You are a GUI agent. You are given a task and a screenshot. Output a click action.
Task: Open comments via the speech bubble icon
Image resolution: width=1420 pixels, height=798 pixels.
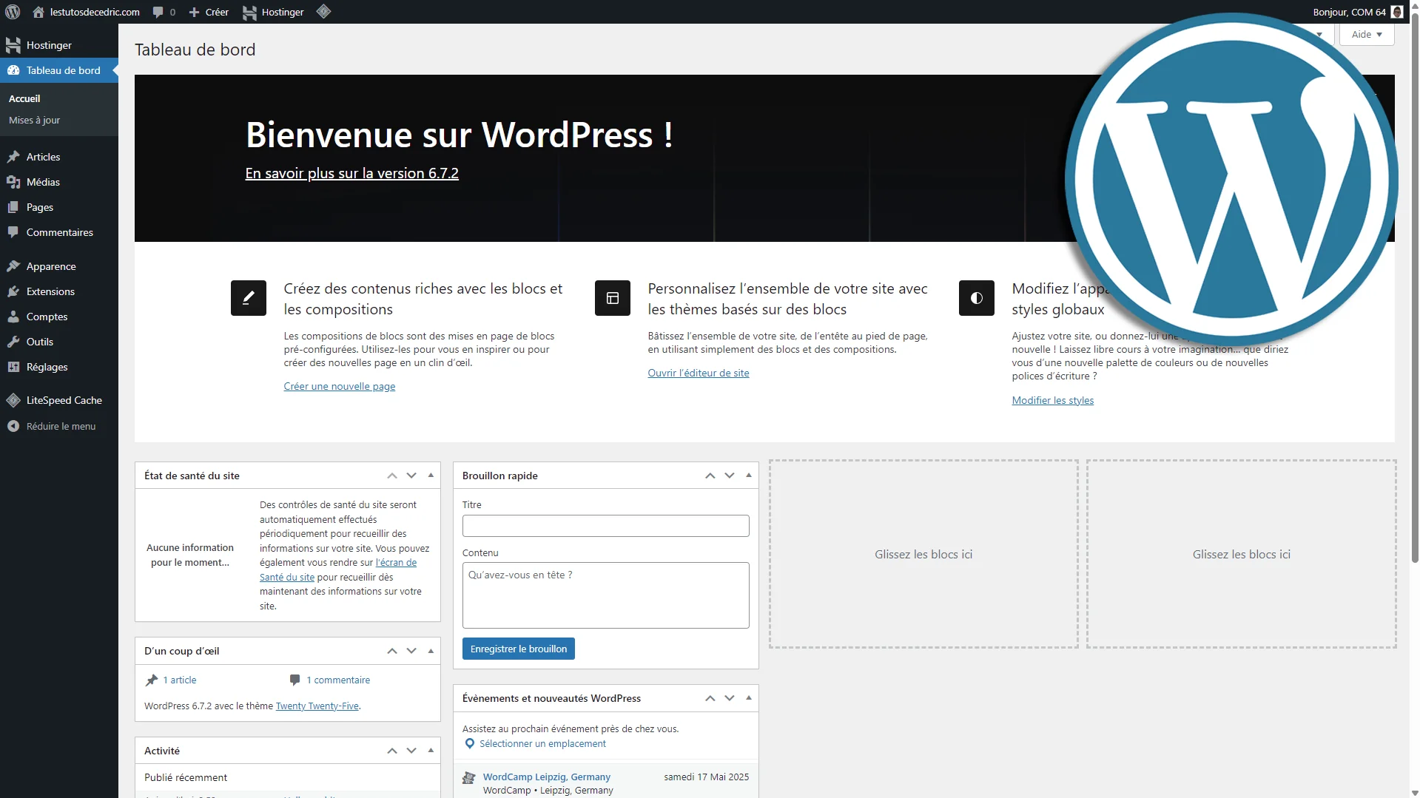click(x=159, y=12)
